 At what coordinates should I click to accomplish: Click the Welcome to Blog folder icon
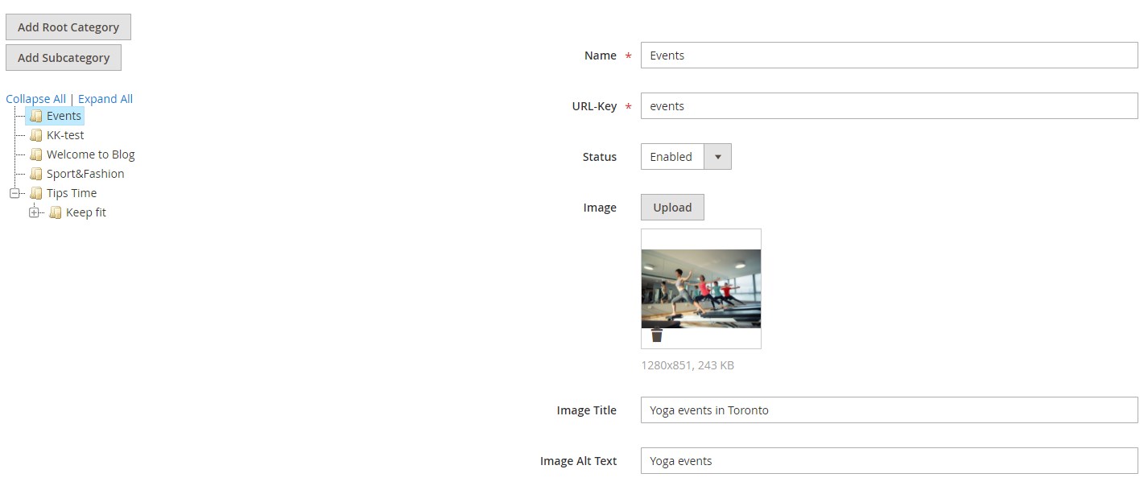(x=36, y=154)
